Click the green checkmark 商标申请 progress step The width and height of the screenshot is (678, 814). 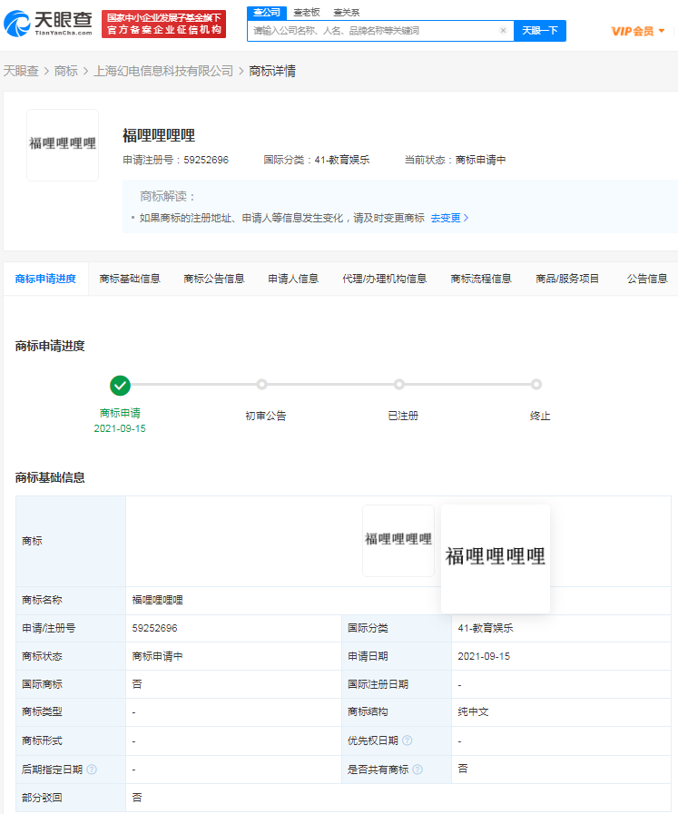120,386
